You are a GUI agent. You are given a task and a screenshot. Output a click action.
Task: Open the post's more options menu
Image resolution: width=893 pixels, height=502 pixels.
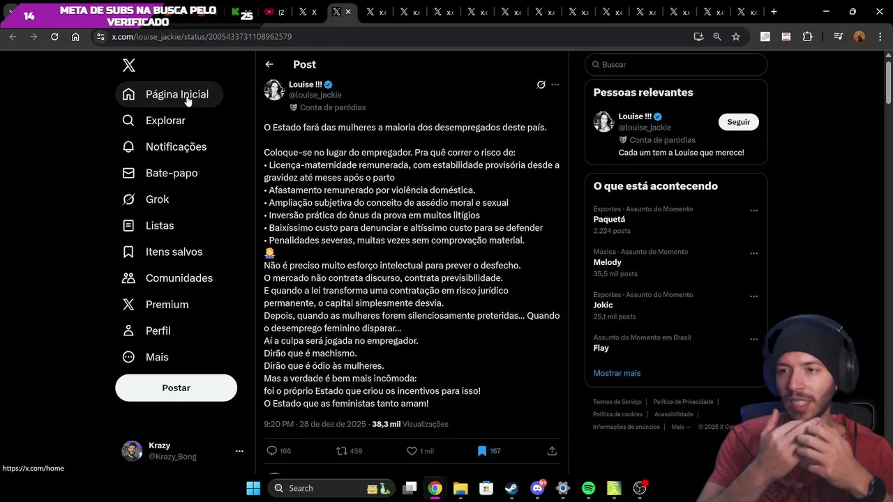click(x=555, y=84)
